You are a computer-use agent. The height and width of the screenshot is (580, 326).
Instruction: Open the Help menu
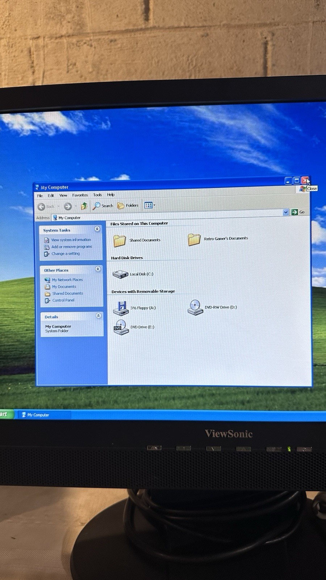[x=111, y=195]
